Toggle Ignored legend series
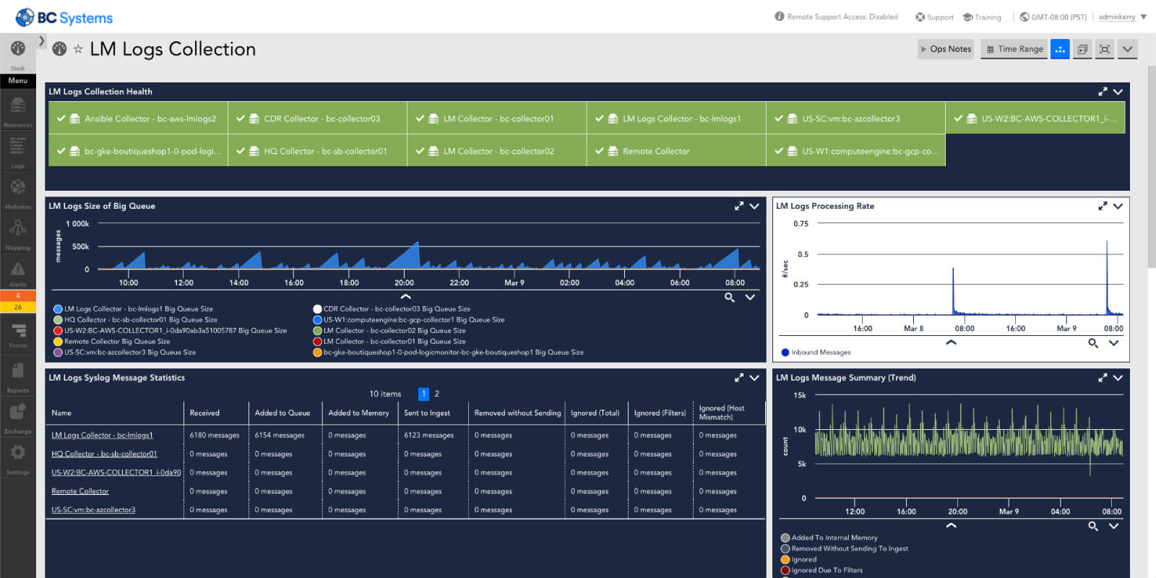The width and height of the screenshot is (1156, 578). (798, 559)
